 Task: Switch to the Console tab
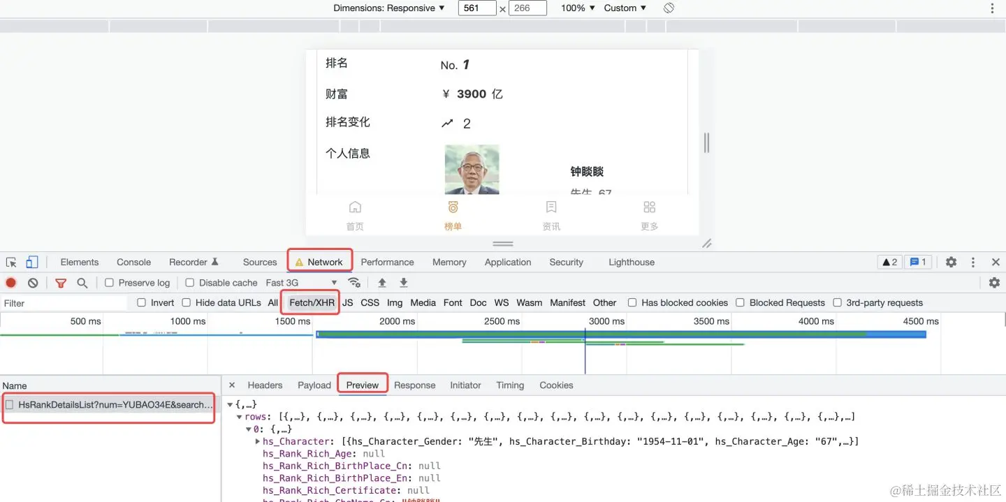pos(134,262)
